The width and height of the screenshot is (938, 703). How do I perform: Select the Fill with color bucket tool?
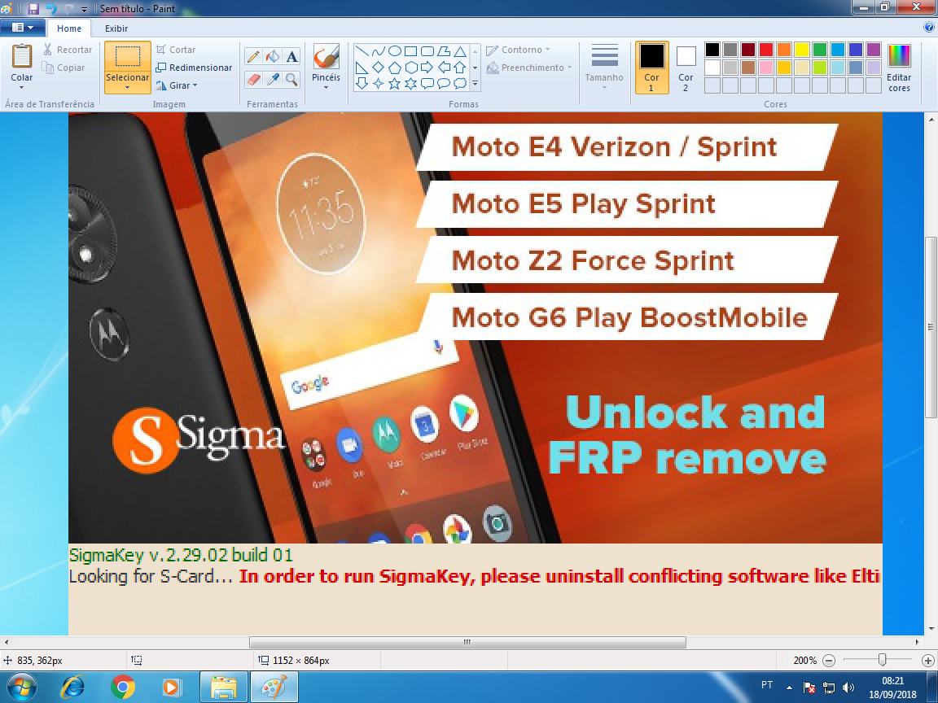coord(272,56)
